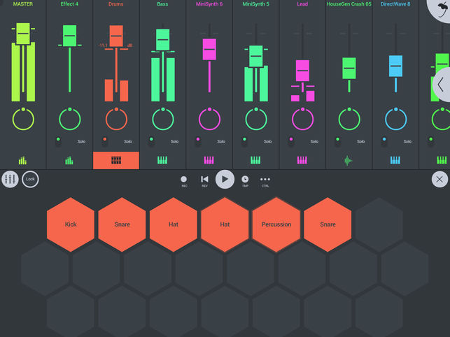Solo the Drums channel
The height and width of the screenshot is (337, 450).
point(128,141)
